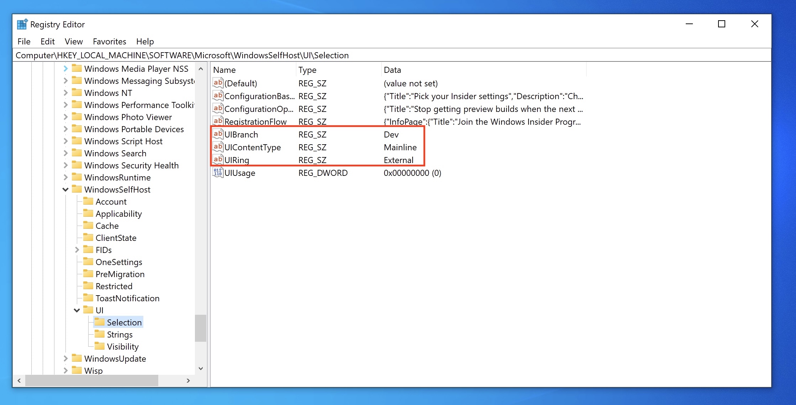
Task: Click the Selection folder icon
Action: tap(100, 322)
